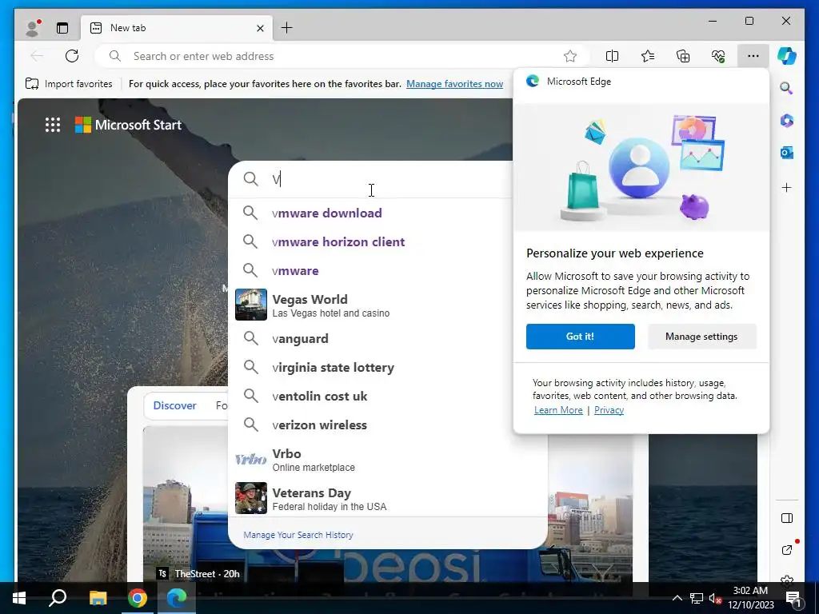Image resolution: width=819 pixels, height=614 pixels.
Task: Open TheStreet news card image
Action: click(x=186, y=504)
